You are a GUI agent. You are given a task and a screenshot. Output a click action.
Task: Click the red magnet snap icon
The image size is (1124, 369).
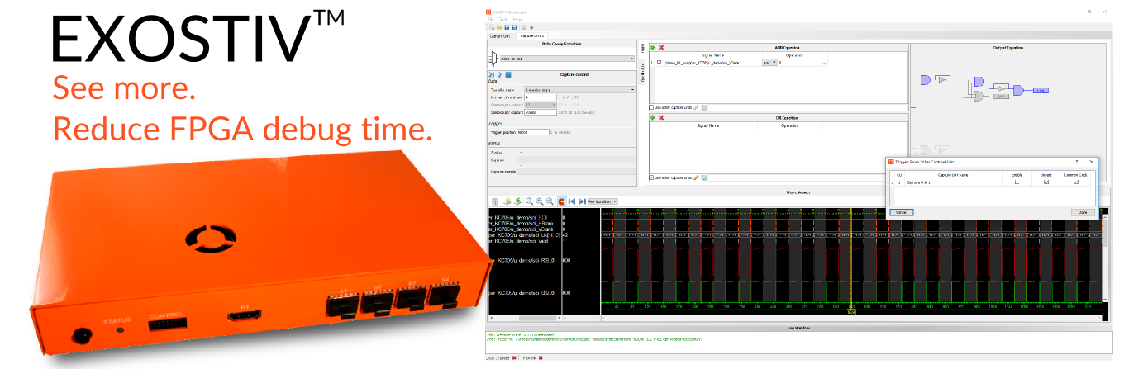click(x=560, y=201)
